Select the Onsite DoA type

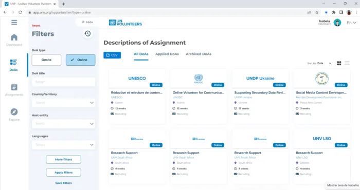pyautogui.click(x=46, y=60)
